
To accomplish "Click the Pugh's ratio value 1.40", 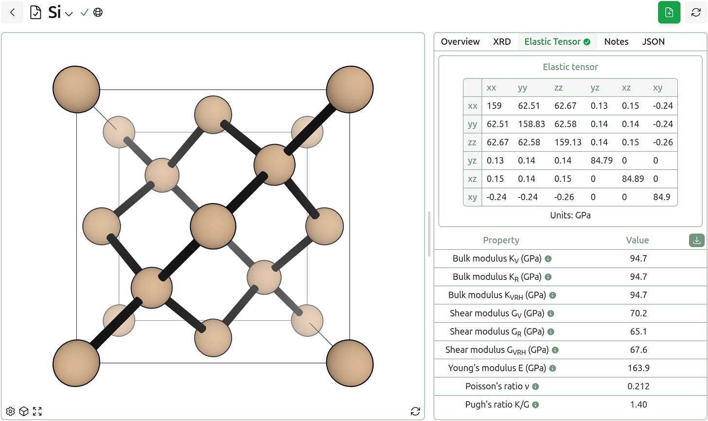I will pos(638,404).
